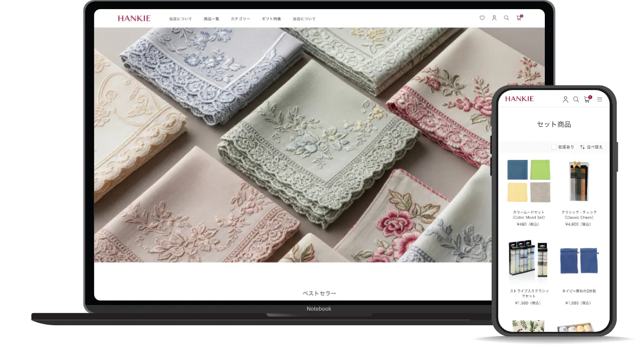Open the shopping cart on the laptop site
The height and width of the screenshot is (345, 639).
(519, 18)
